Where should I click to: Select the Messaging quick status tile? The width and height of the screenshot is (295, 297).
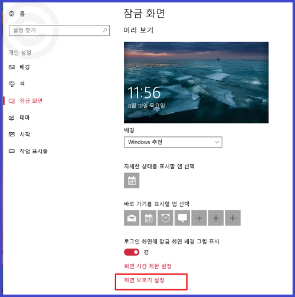click(182, 218)
